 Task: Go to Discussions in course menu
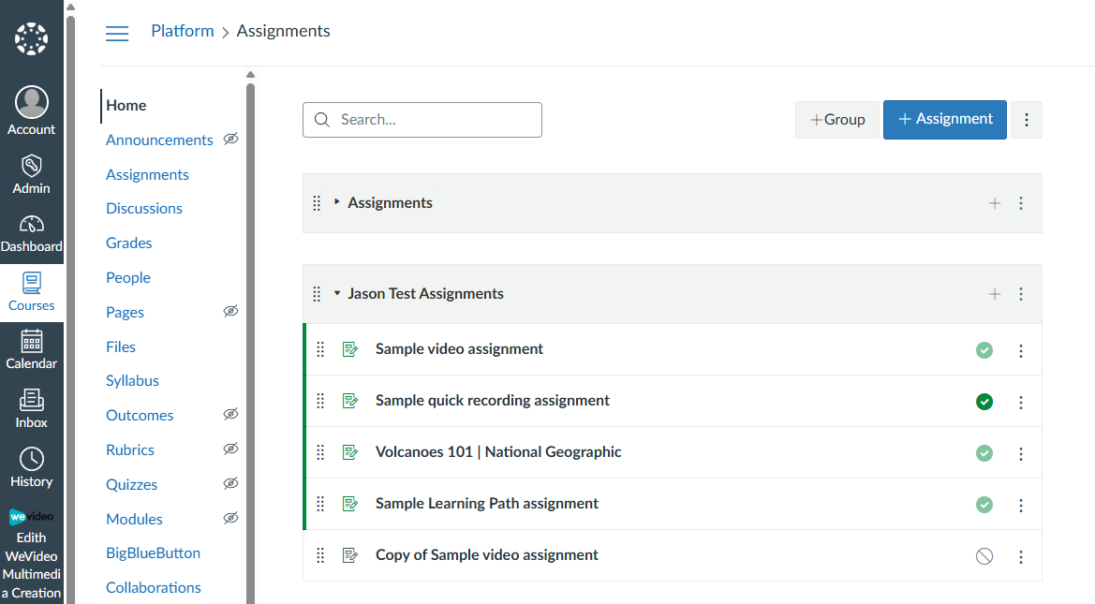pos(144,209)
